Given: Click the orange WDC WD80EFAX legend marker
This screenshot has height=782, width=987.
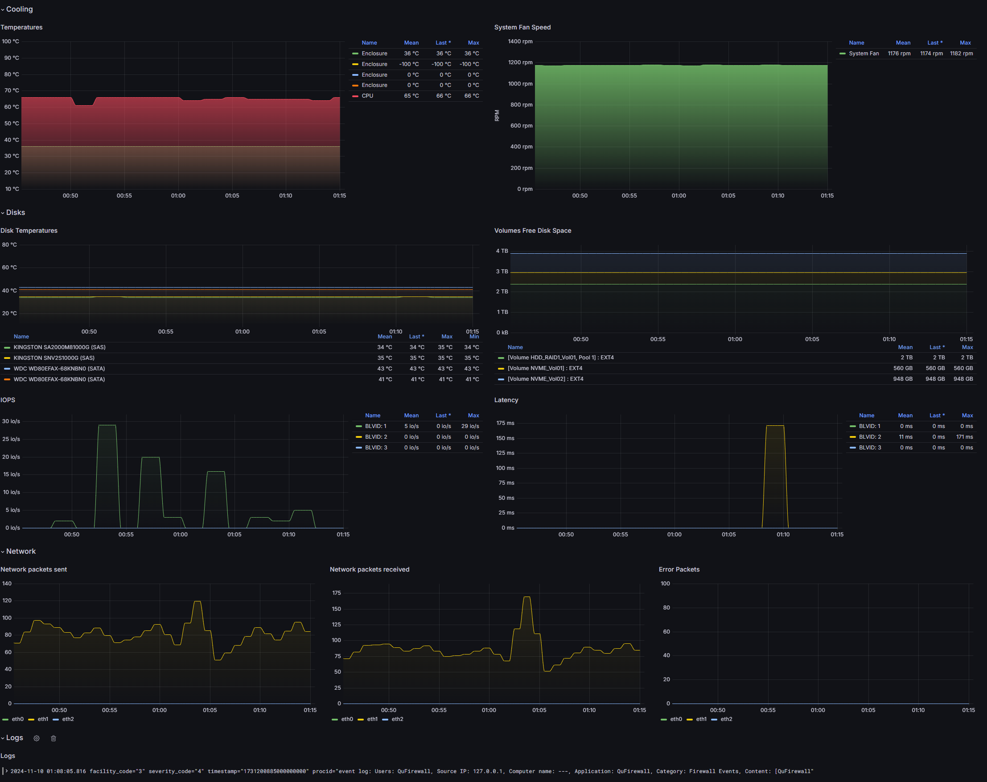Looking at the screenshot, I should click(7, 379).
